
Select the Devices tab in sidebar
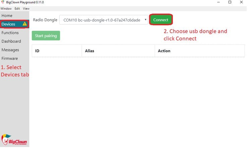pyautogui.click(x=8, y=24)
